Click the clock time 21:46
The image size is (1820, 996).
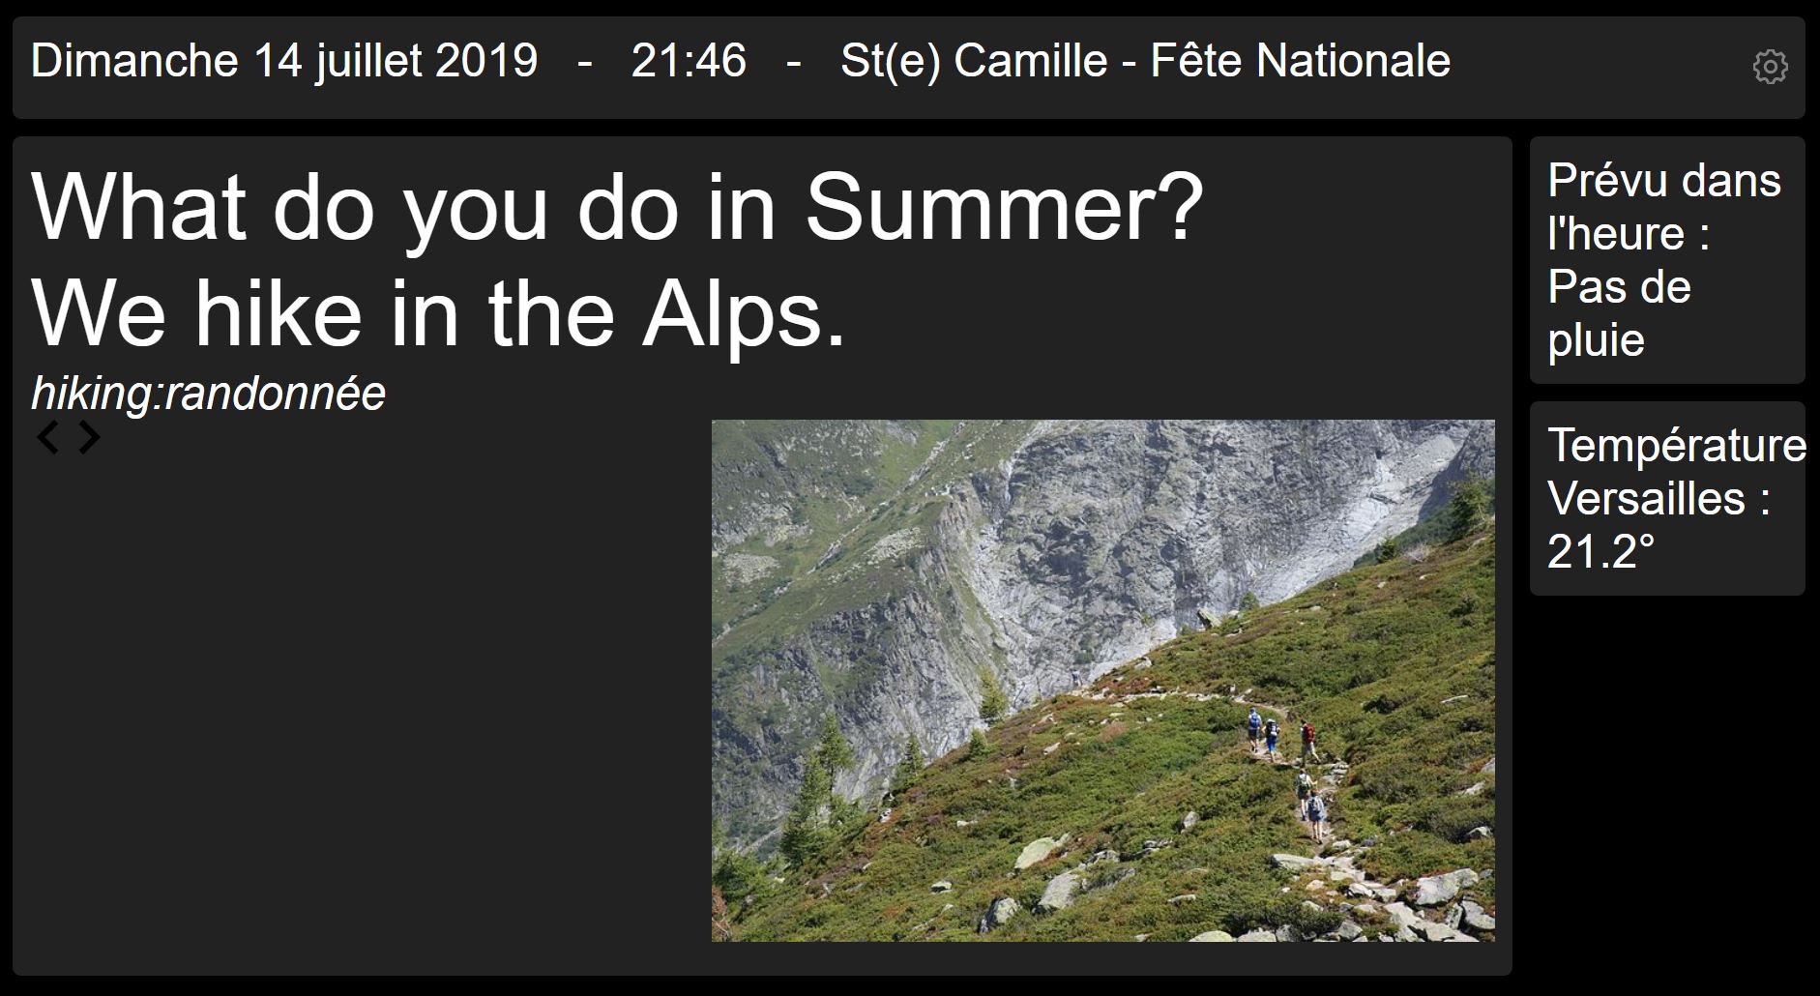tap(689, 61)
